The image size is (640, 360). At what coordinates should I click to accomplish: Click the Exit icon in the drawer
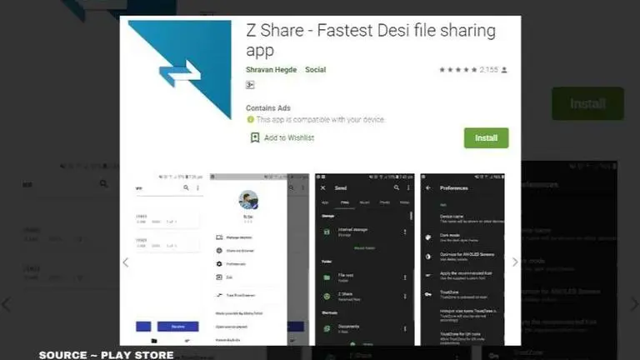(219, 277)
